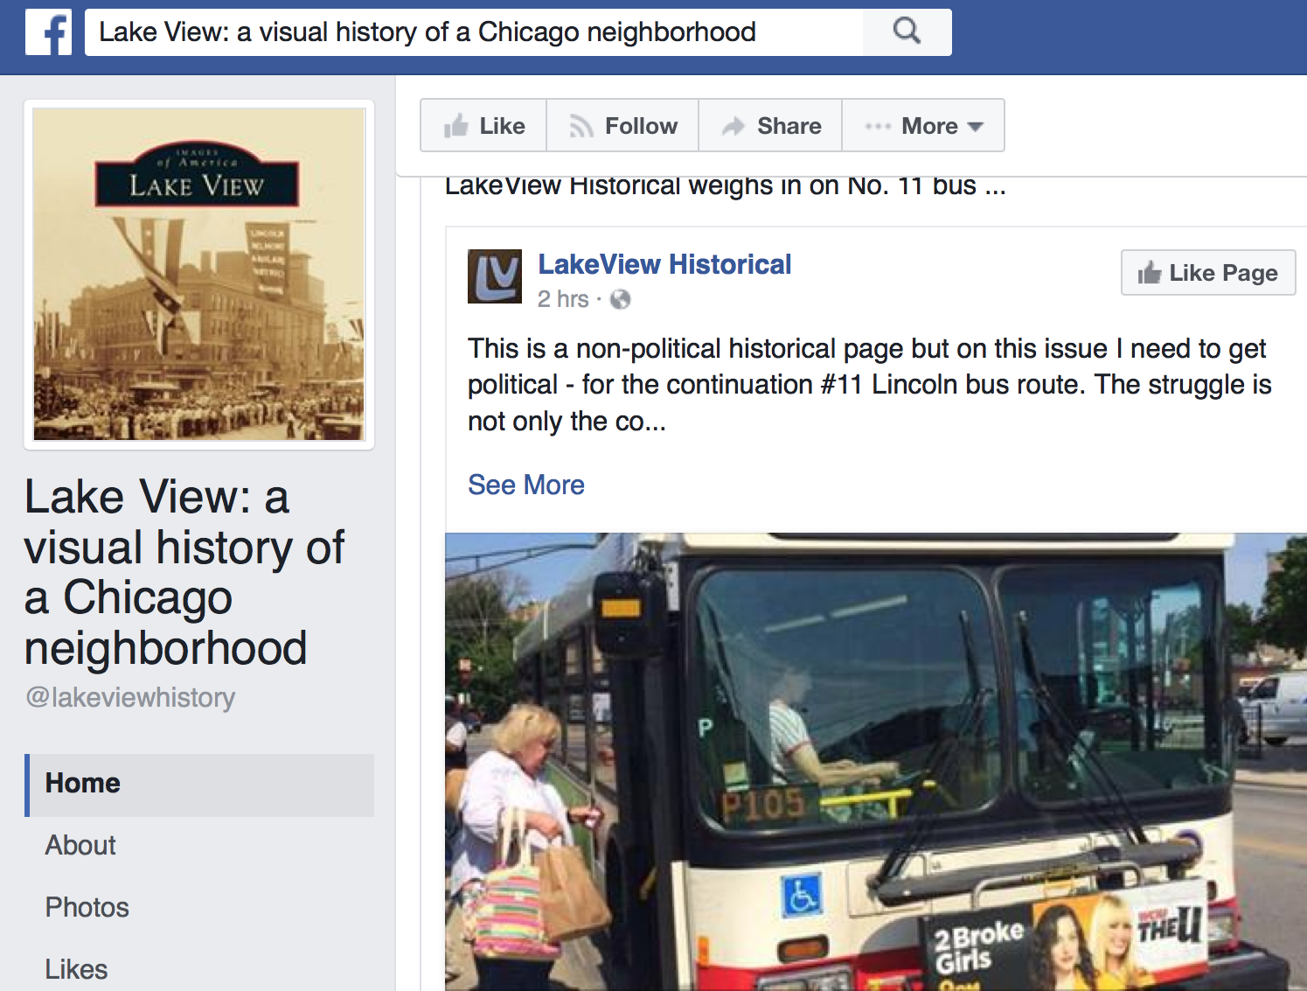The image size is (1307, 991).
Task: Expand the More dropdown arrow
Action: pyautogui.click(x=976, y=127)
